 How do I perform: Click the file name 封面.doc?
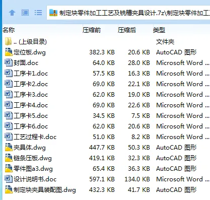(26, 63)
